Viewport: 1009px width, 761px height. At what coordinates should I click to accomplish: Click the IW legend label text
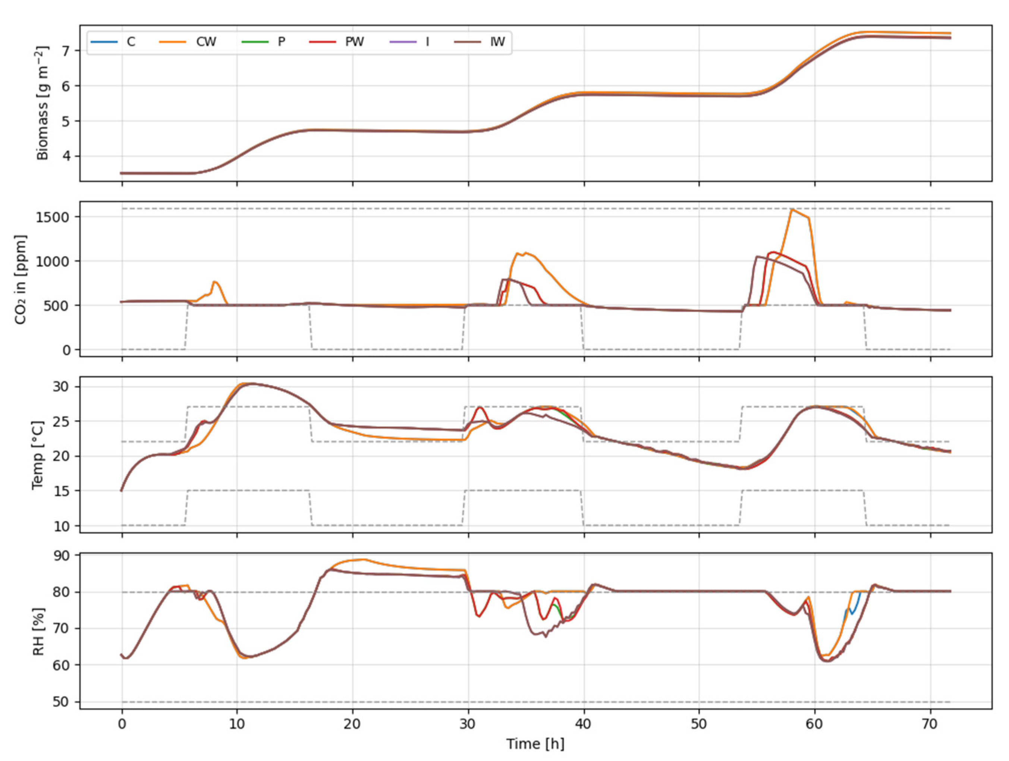[497, 42]
